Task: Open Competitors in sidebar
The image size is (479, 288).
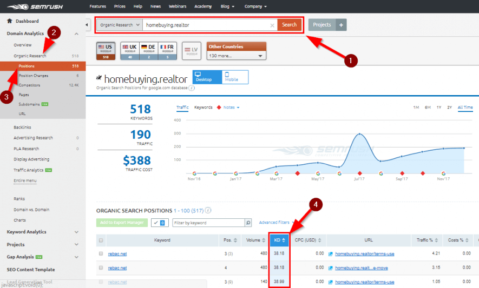Action: click(x=29, y=85)
